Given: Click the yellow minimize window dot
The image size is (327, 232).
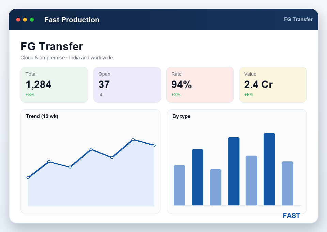Looking at the screenshot, I should coord(25,20).
